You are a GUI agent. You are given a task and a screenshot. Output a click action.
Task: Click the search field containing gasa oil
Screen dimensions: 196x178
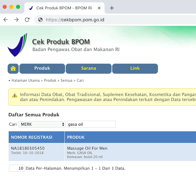click(x=91, y=124)
